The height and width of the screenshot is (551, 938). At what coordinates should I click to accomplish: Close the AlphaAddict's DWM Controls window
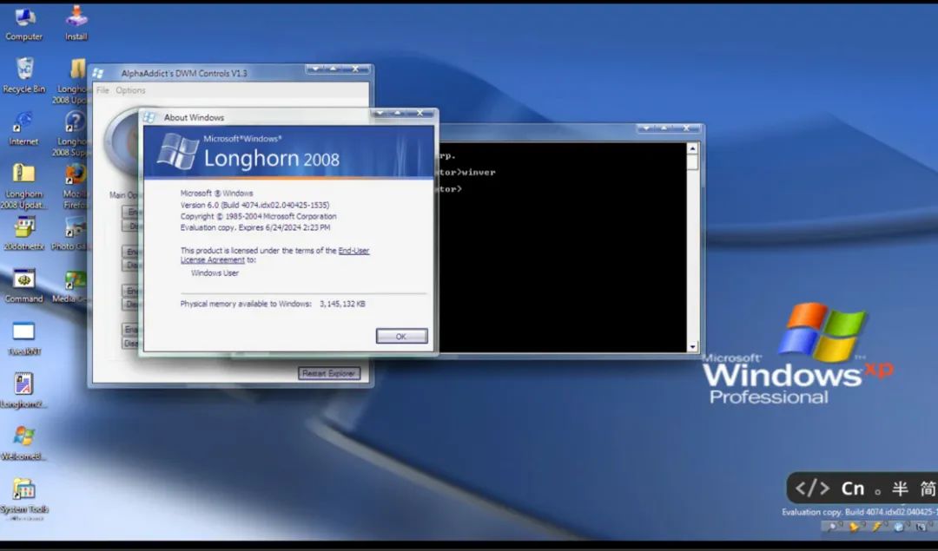(x=355, y=69)
